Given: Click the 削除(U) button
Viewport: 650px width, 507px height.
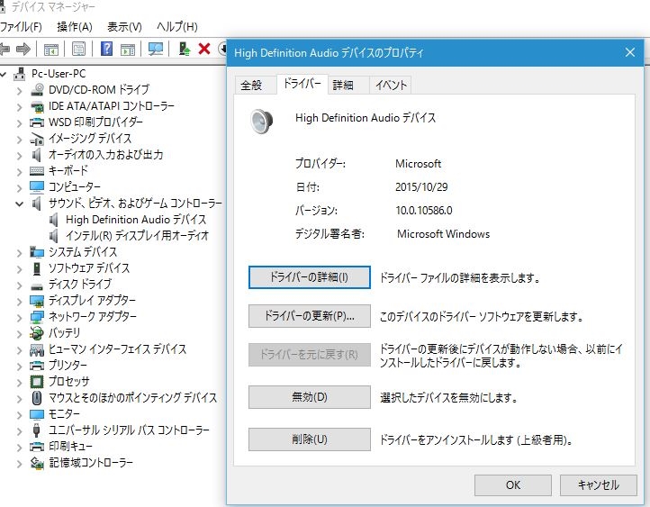Looking at the screenshot, I should (310, 439).
